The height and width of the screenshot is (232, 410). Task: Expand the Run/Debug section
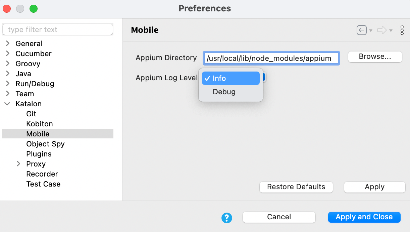pos(8,84)
